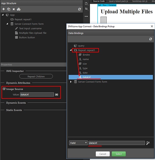Click the components cubes icon in App Structure
This screenshot has width=155, height=160.
coord(19,9)
